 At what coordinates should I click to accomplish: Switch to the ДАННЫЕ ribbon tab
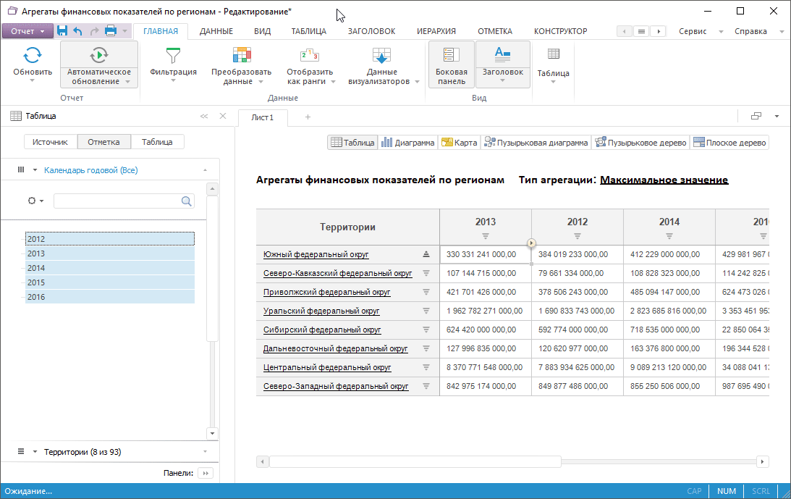[x=216, y=31]
